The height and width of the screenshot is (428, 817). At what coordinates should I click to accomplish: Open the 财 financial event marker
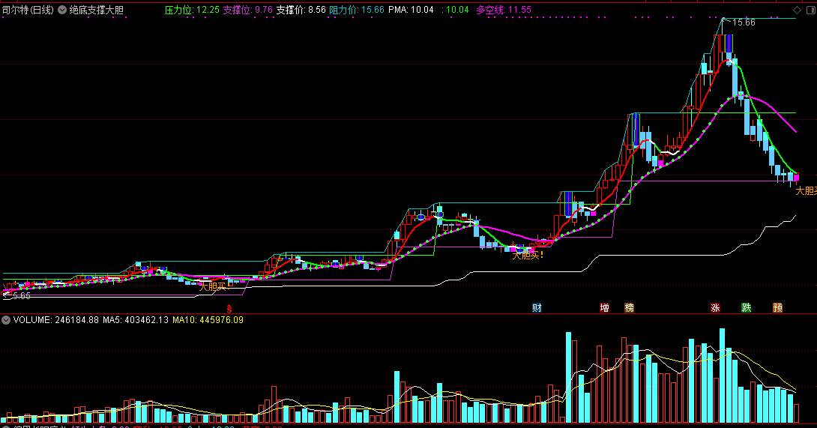point(537,307)
